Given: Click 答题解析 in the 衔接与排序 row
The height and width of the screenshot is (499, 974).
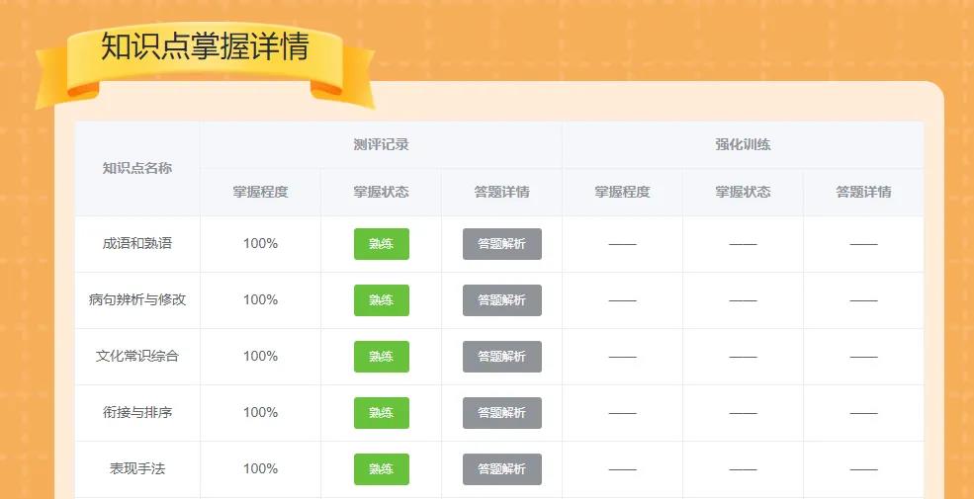Looking at the screenshot, I should [501, 413].
